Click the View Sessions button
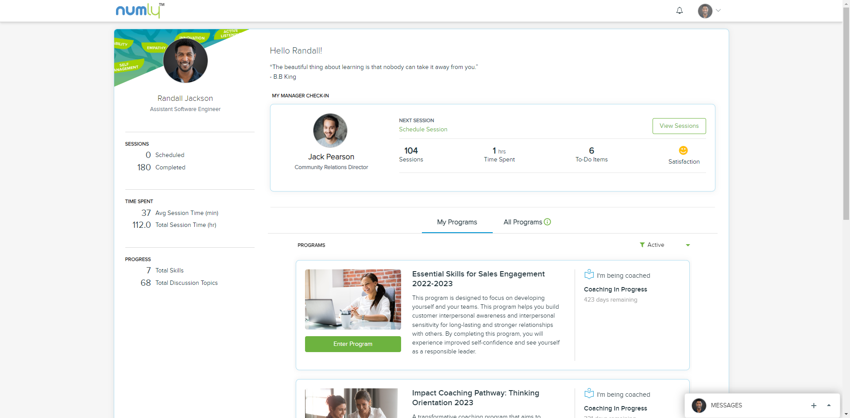The width and height of the screenshot is (850, 418). click(x=679, y=126)
